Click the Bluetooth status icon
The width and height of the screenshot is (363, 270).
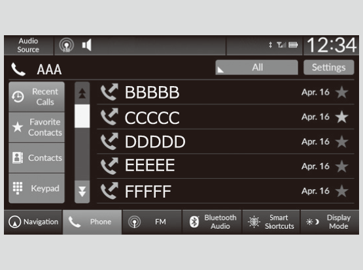point(270,45)
